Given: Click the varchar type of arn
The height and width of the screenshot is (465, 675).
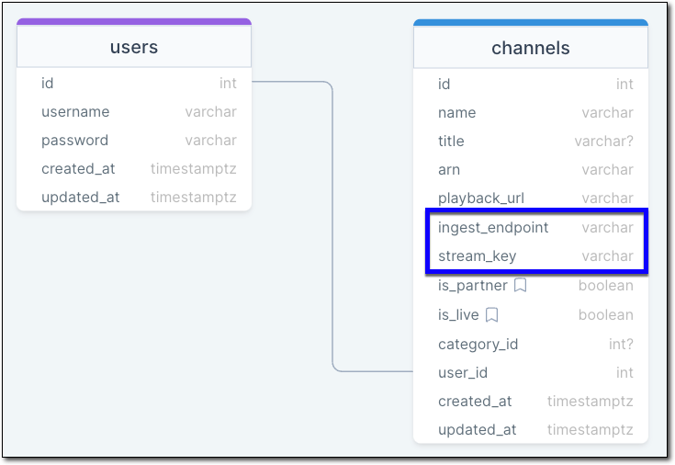Looking at the screenshot, I should tap(607, 169).
